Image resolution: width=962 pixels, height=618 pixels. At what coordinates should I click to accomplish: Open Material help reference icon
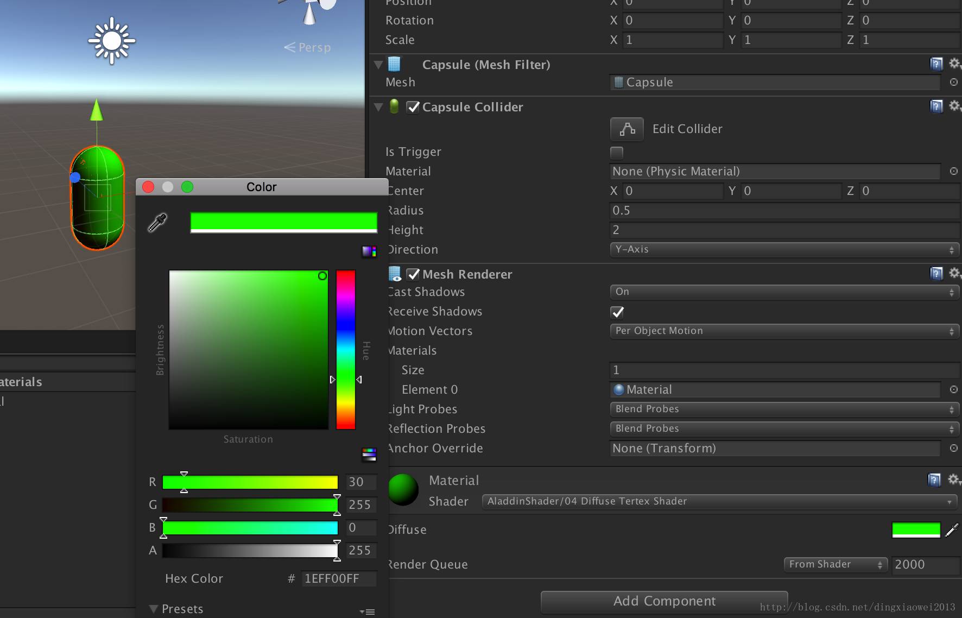[x=934, y=480]
